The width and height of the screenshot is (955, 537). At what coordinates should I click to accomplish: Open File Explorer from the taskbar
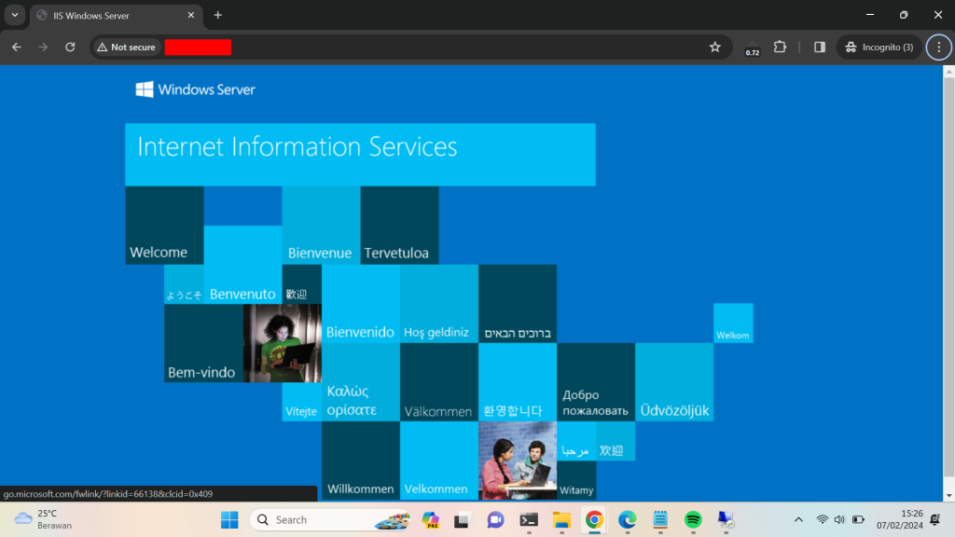[561, 519]
